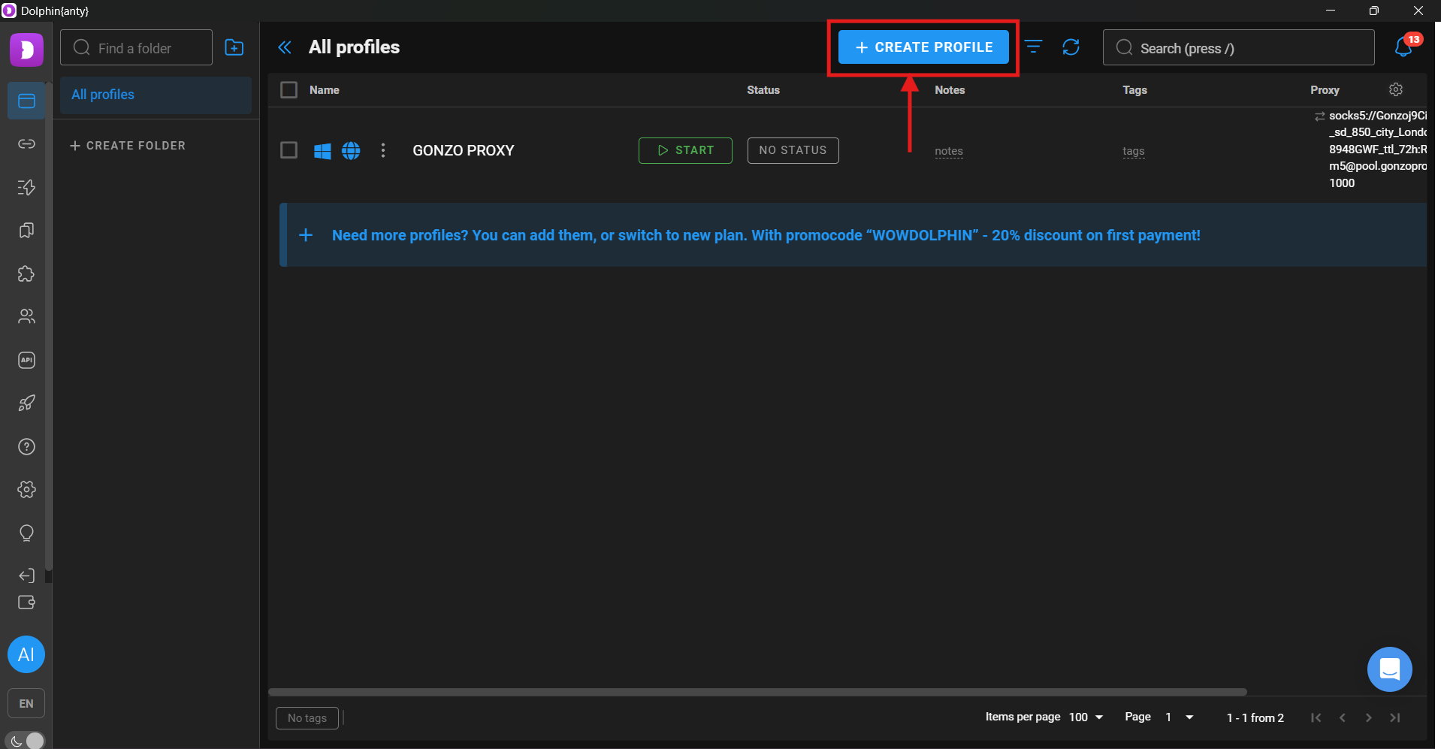Open NO STATUS selector for GONZO PROXY
Screen dimensions: 1441x749
coord(793,150)
